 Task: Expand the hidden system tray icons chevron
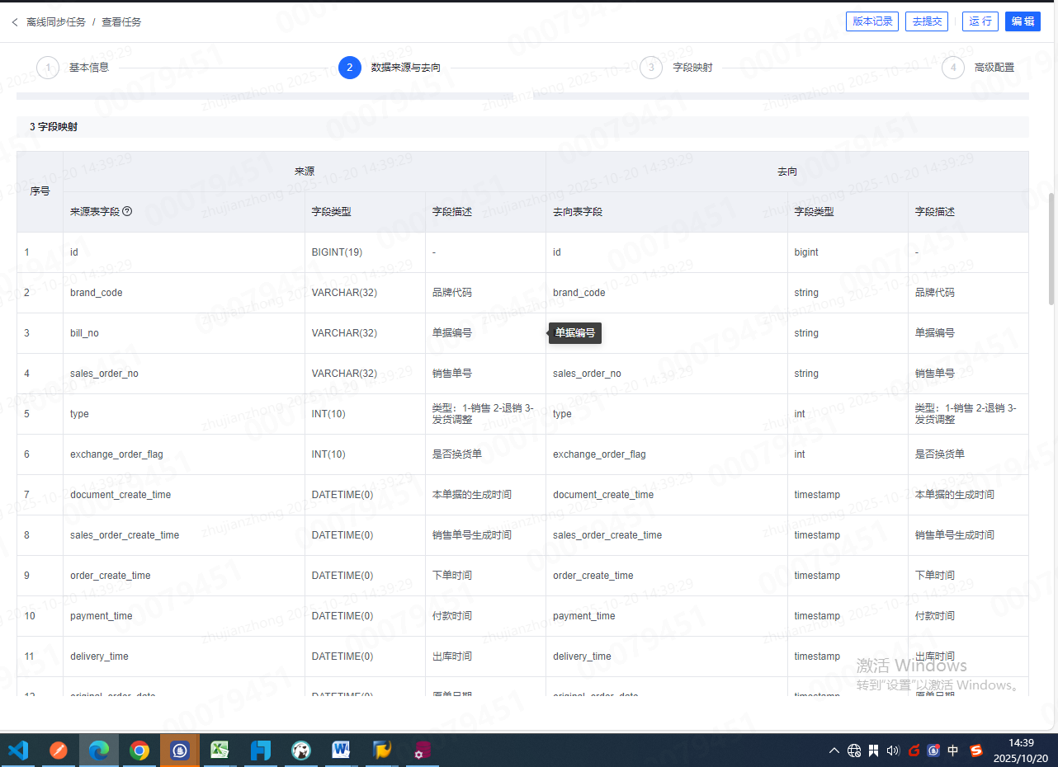tap(834, 751)
